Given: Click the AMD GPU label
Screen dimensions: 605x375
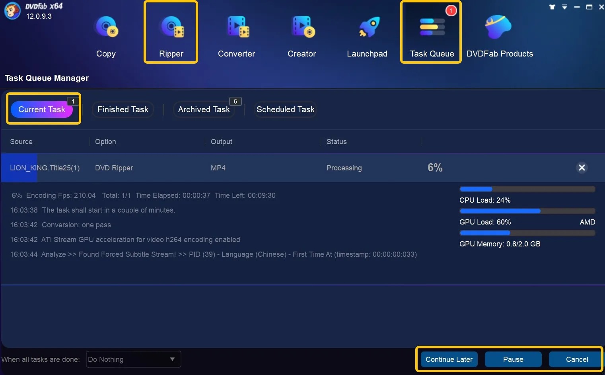Looking at the screenshot, I should pyautogui.click(x=587, y=222).
